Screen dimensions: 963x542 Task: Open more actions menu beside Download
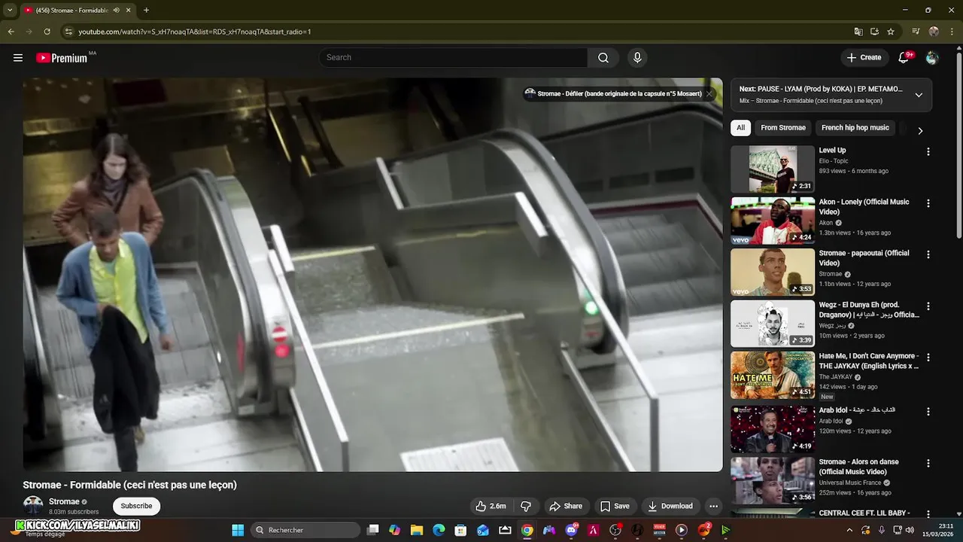[713, 506]
